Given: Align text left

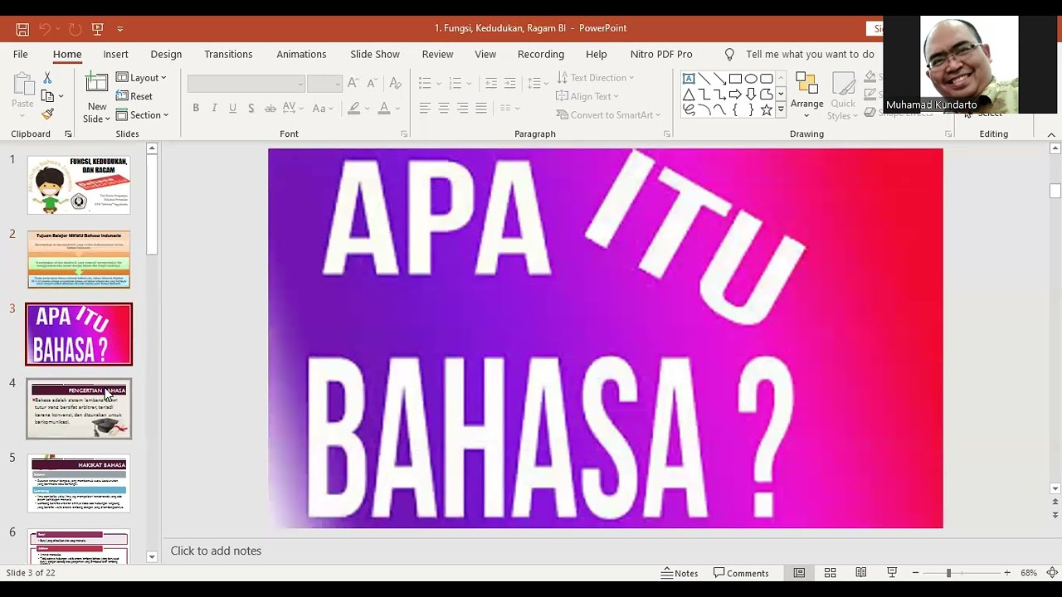Looking at the screenshot, I should click(x=425, y=109).
